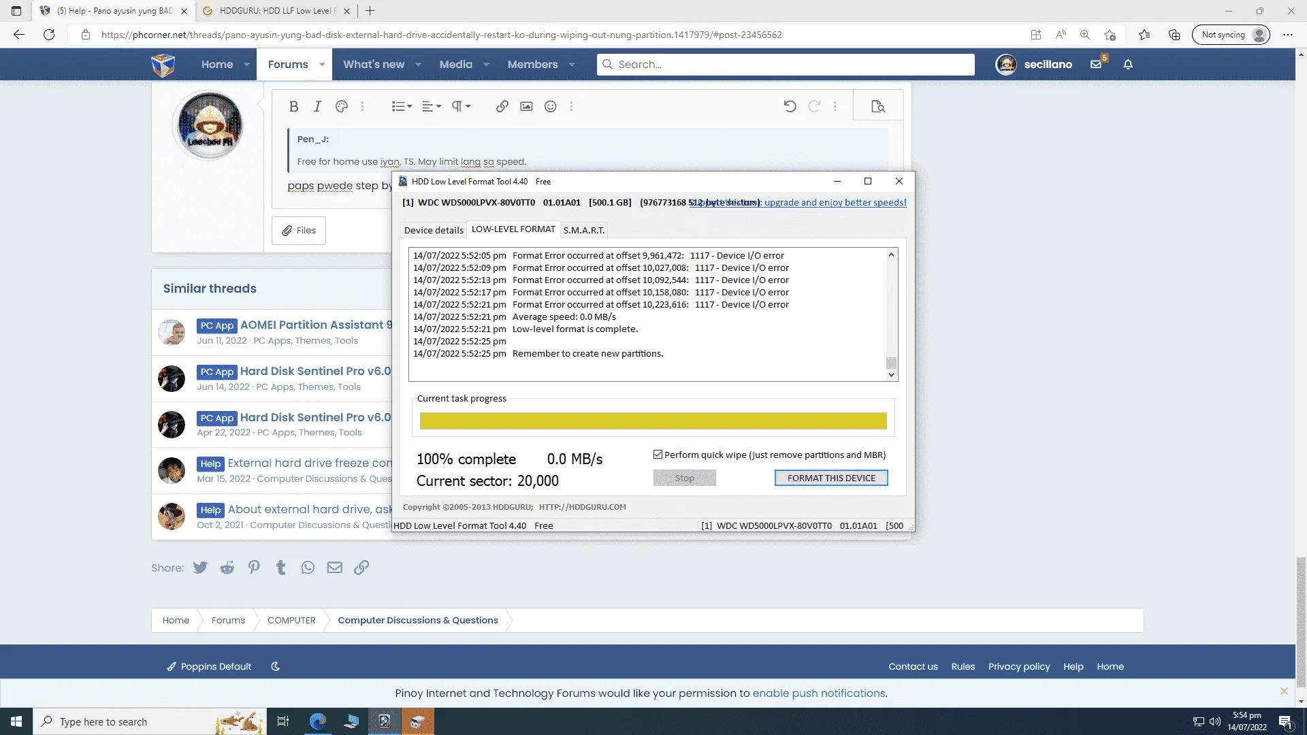Open Edge browser from the taskbar
Viewport: 1307px width, 735px height.
(318, 721)
